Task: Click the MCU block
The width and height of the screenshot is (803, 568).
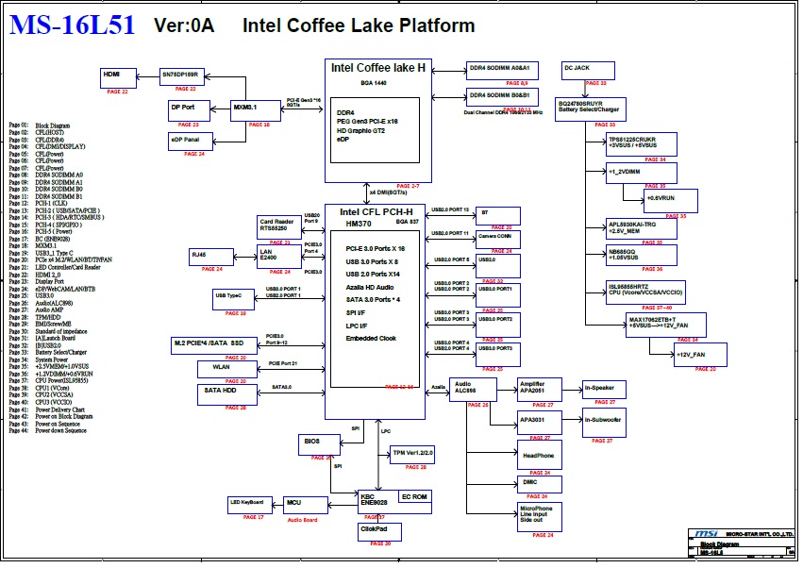Action: pos(306,505)
